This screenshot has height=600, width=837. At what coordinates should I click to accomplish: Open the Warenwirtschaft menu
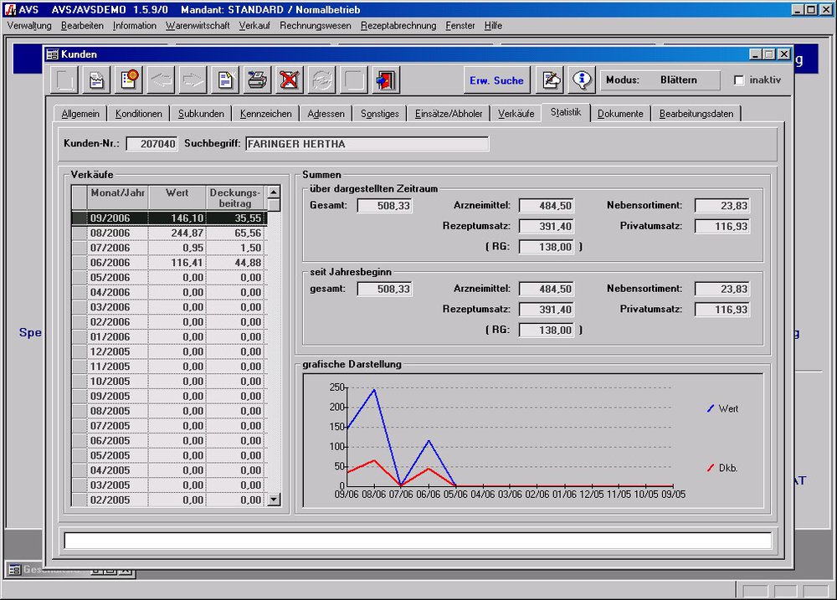(198, 26)
